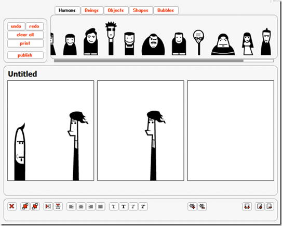Viewport: 282px width, 226px height.
Task: Open the Bubbles tab
Action: click(x=166, y=10)
